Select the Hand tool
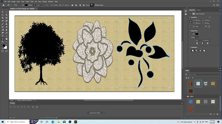 pyautogui.click(x=6, y=39)
